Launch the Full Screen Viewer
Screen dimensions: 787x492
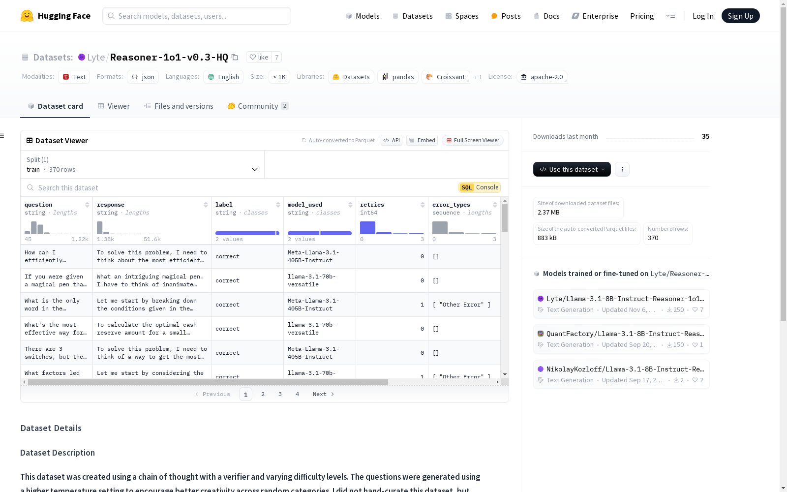(473, 140)
